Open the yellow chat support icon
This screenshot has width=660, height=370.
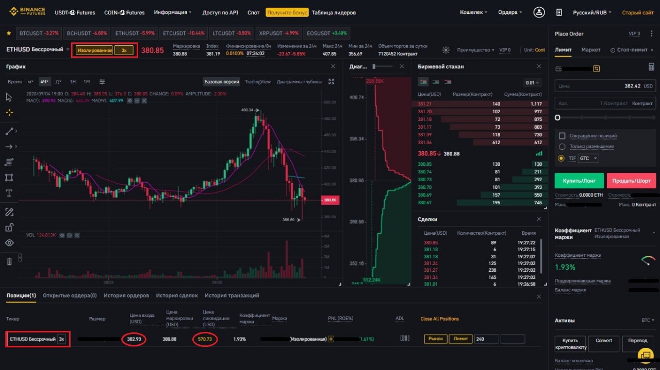(646, 355)
